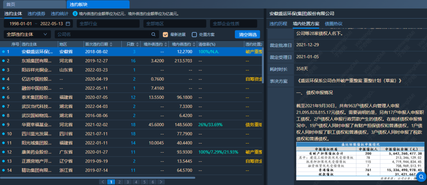Click the table's vertical scrollbar

(263, 65)
